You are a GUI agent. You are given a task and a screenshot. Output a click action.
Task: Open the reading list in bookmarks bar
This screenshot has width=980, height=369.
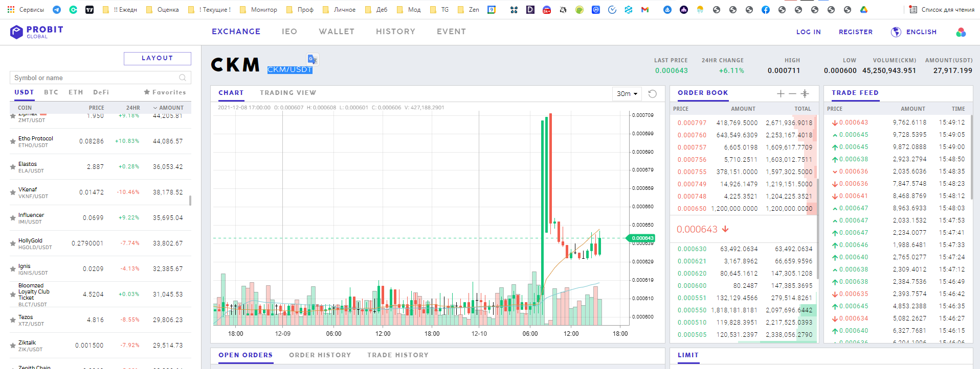941,10
